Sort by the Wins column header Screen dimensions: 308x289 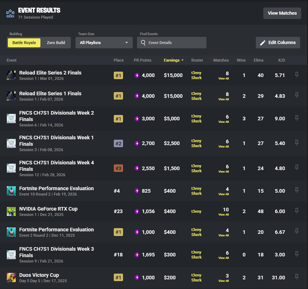point(241,60)
